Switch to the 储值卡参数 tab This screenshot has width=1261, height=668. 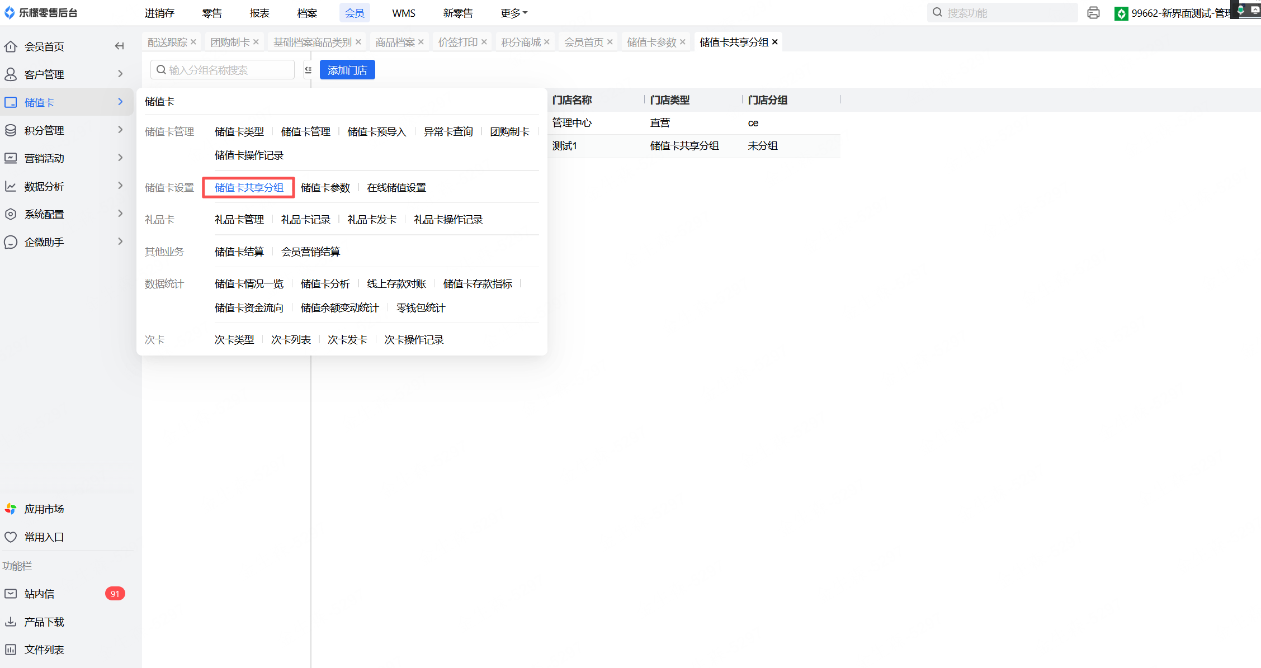tap(651, 42)
